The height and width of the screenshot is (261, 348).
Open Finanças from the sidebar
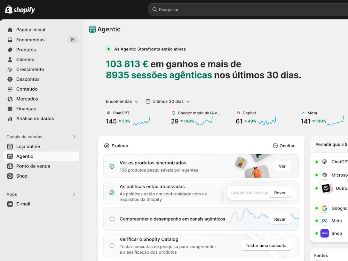[x=41, y=108]
